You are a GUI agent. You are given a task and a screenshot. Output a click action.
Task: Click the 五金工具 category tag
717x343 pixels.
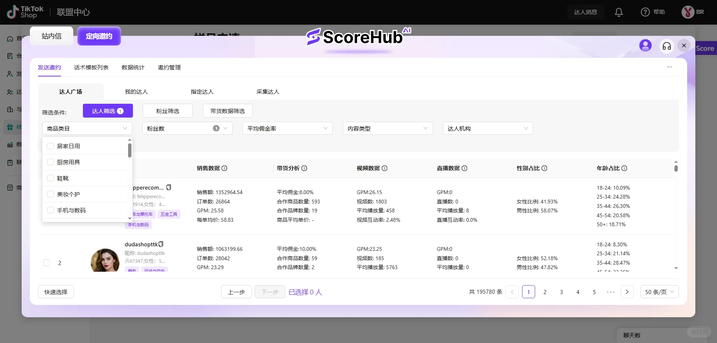pos(169,214)
